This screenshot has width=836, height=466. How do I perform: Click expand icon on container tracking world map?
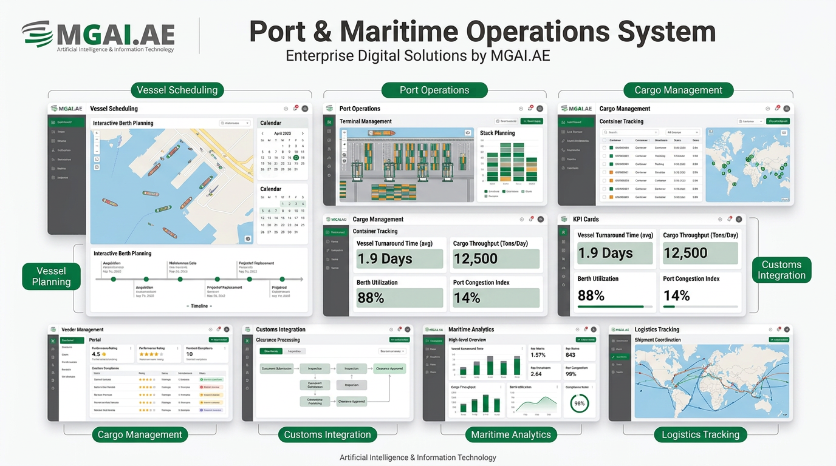784,133
